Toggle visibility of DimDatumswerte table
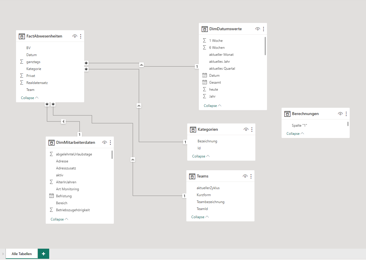 click(258, 29)
